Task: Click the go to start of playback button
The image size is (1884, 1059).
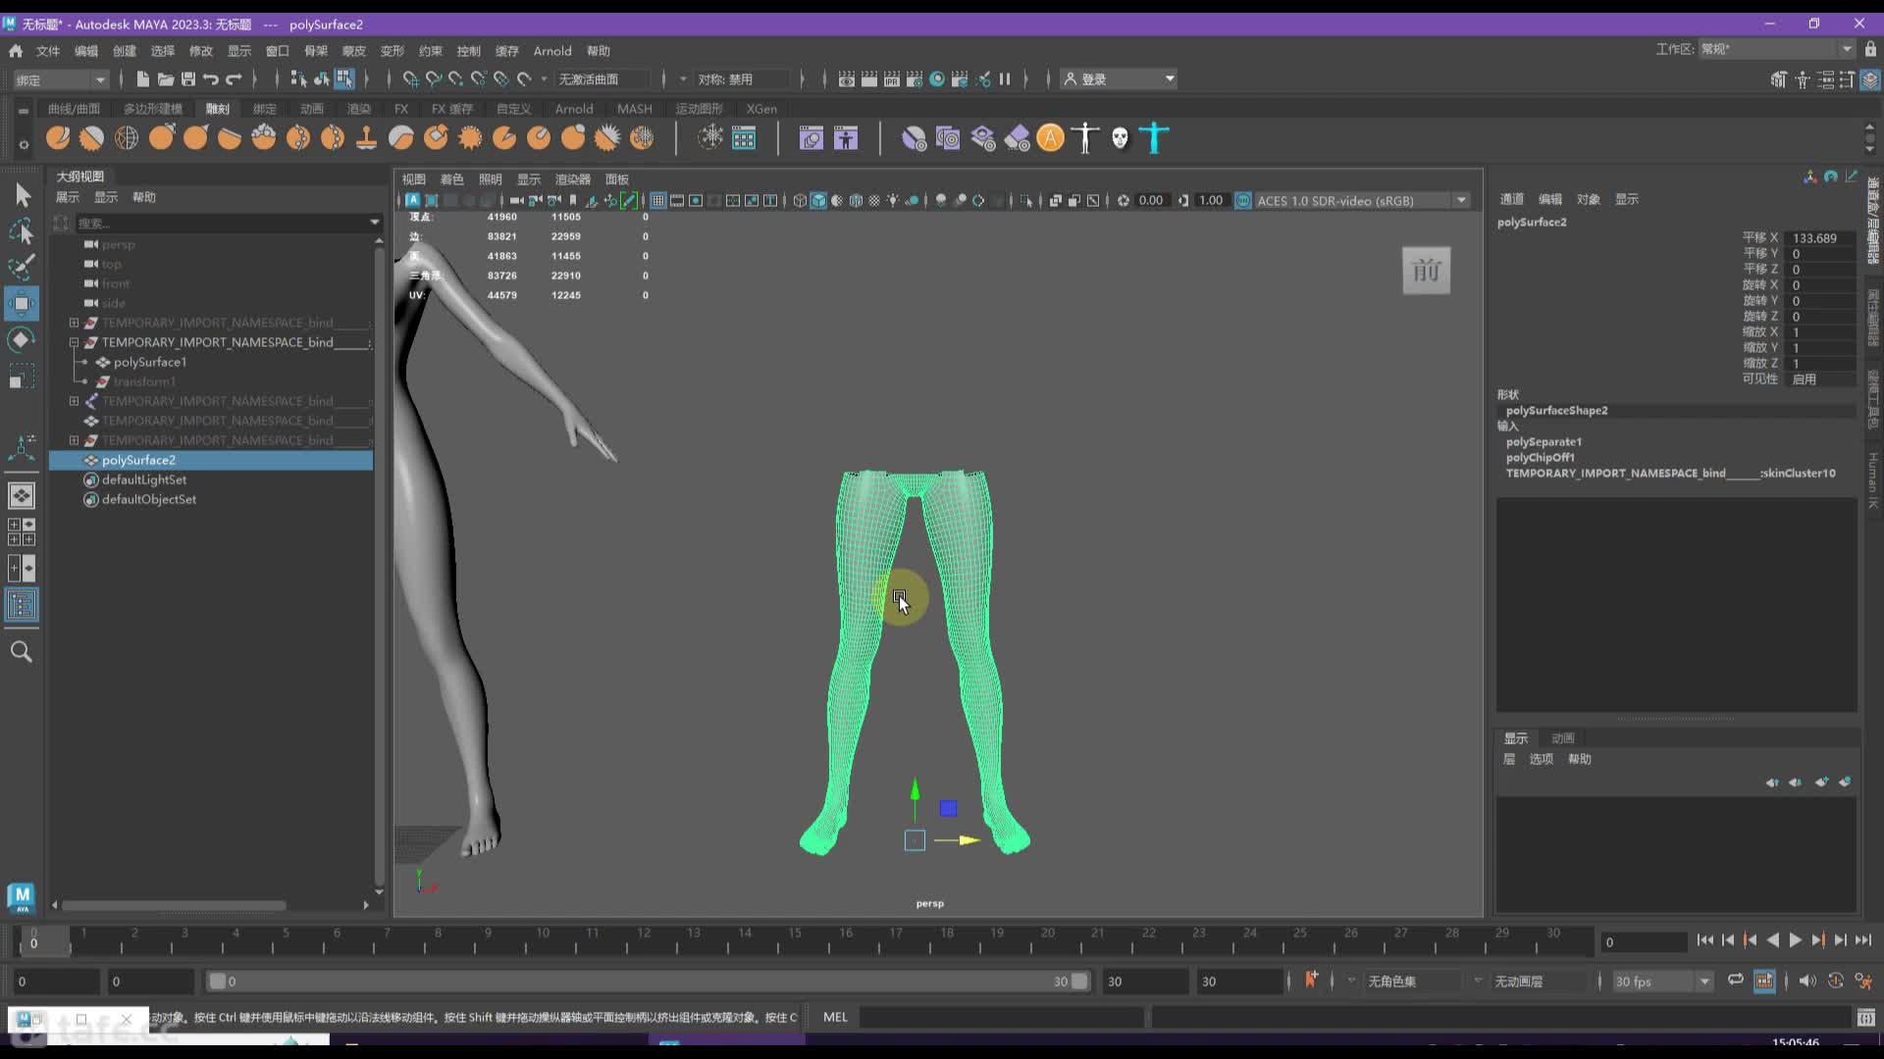Action: pos(1705,940)
